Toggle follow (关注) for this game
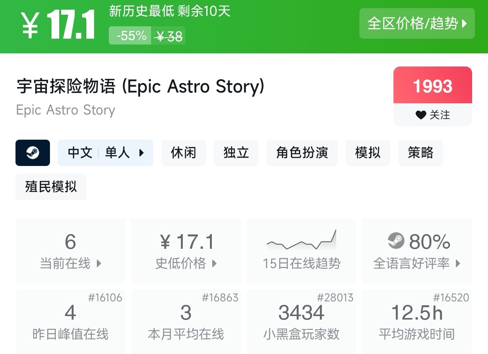Viewport: 488px width, 354px height. tap(433, 115)
